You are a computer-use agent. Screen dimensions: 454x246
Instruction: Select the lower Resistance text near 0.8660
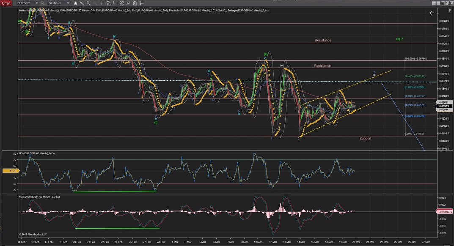pyautogui.click(x=322, y=66)
